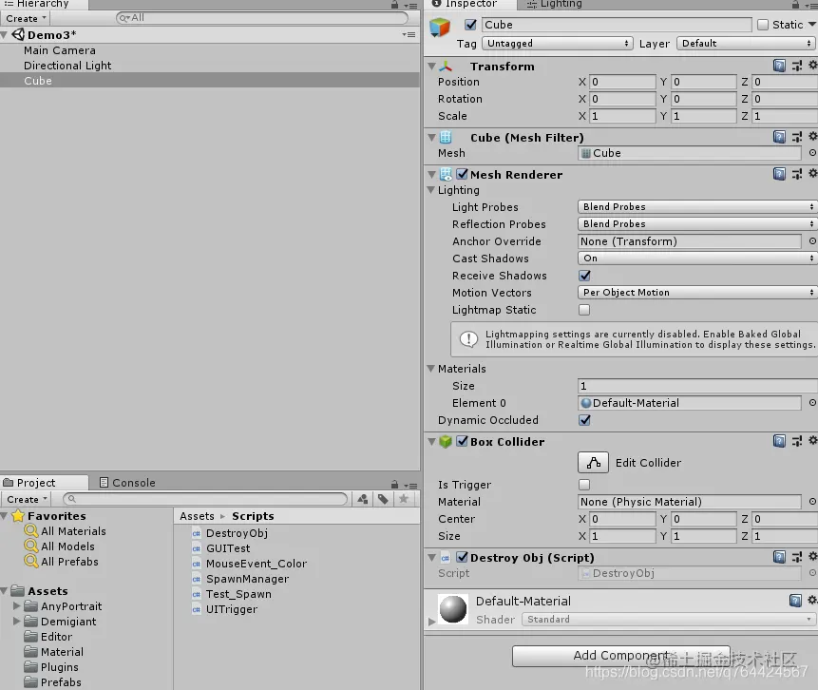Toggle Receive Shadows checkbox

[584, 275]
